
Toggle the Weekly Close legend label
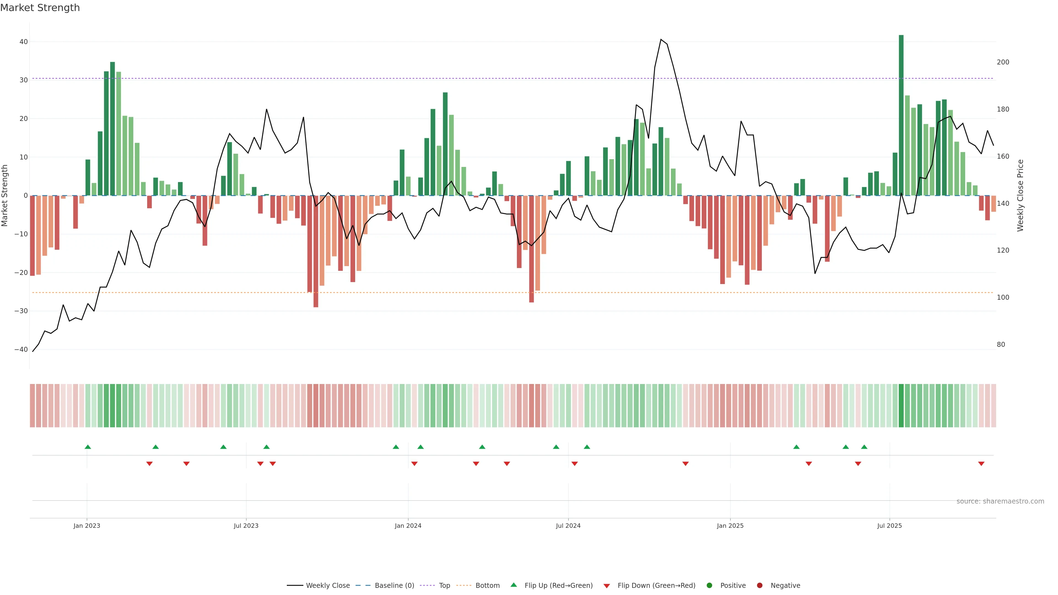(x=328, y=586)
